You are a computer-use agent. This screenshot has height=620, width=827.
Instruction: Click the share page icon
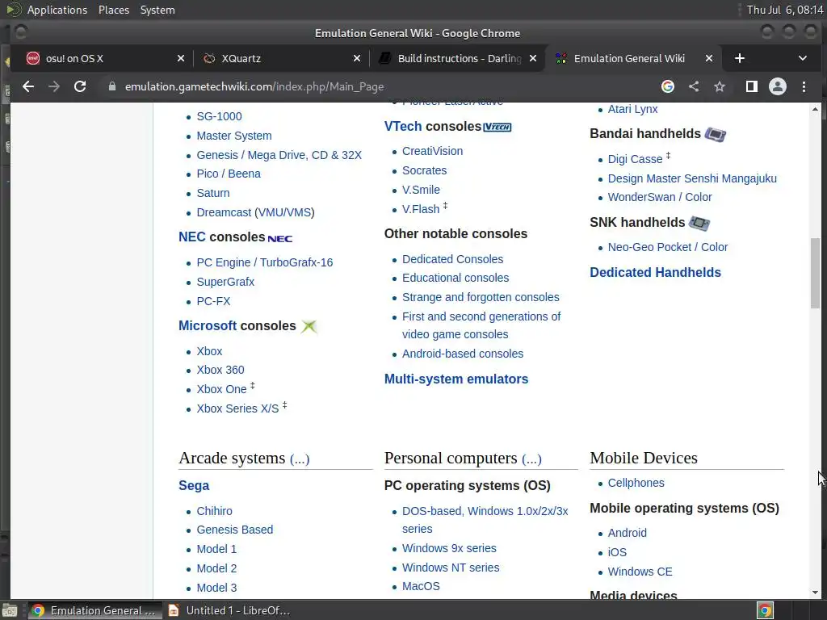694,86
